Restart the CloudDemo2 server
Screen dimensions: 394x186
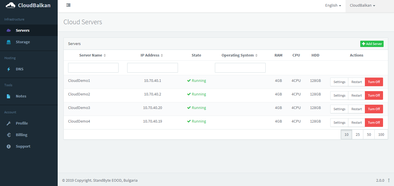[357, 95]
